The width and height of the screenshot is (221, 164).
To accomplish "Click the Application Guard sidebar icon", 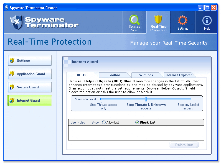I will click(12, 74).
